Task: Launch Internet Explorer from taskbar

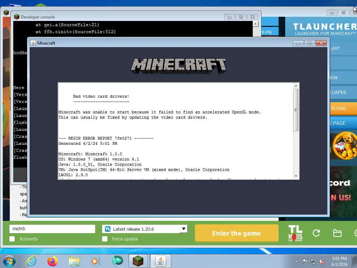Action: point(31,261)
